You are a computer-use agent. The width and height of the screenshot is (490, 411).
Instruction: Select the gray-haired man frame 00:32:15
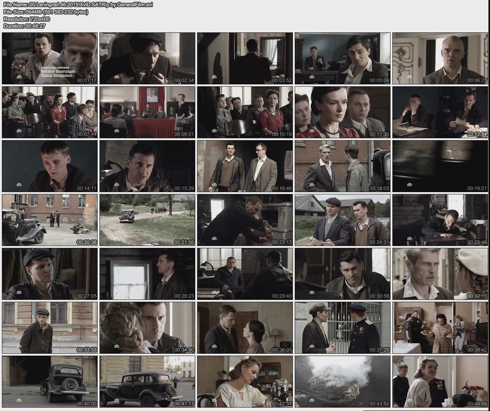440,274
